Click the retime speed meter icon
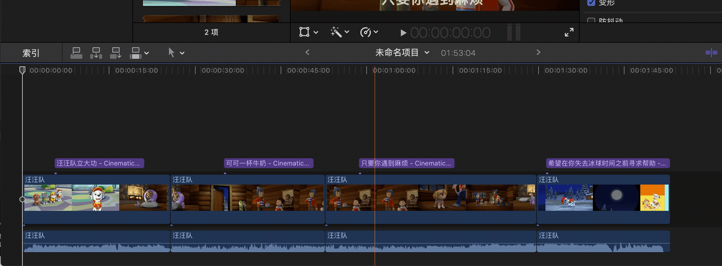722x266 pixels. (x=366, y=32)
